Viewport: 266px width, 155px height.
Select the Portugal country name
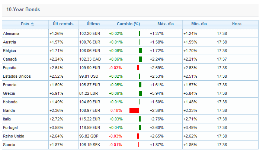pos(10,127)
